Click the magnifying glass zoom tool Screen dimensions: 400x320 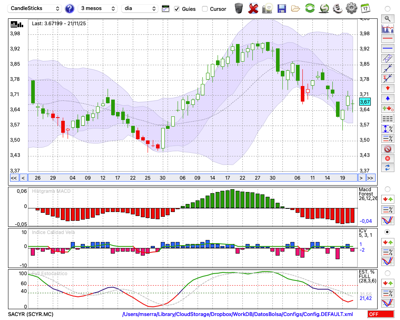coord(387,18)
